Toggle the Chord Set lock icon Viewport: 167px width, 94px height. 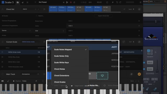[x=124, y=9]
